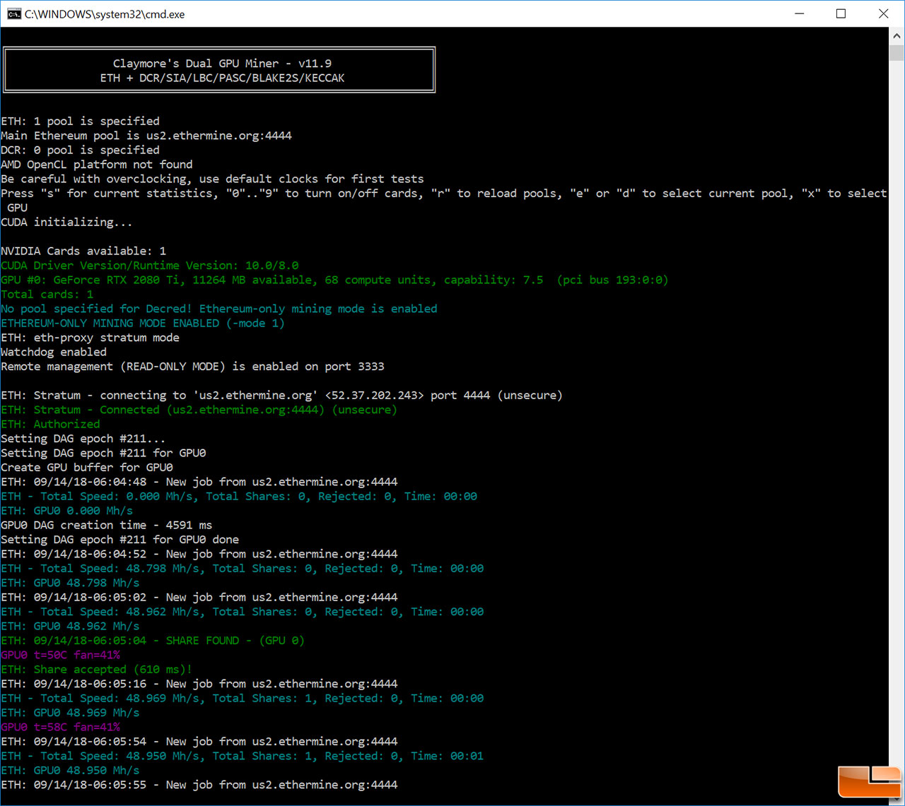Click "Main Ethereum pool is us2.ethermine.org:4444"

click(x=146, y=136)
